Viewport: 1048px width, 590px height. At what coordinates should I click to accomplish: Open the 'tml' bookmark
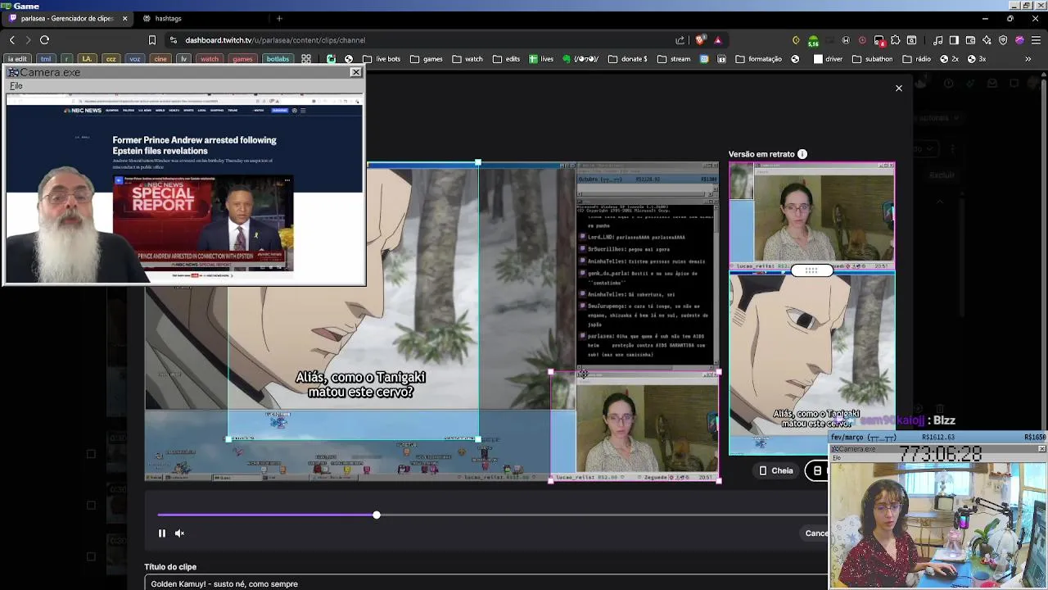tap(46, 59)
